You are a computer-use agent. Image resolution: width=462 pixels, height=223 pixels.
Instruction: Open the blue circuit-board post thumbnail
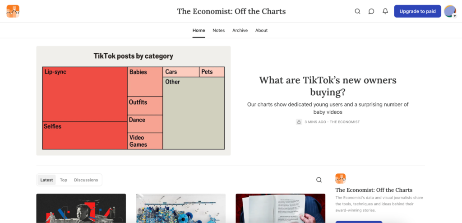pyautogui.click(x=180, y=208)
